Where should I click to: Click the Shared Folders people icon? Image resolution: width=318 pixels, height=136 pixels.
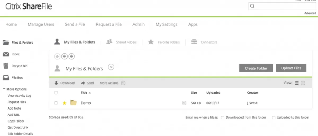109,42
